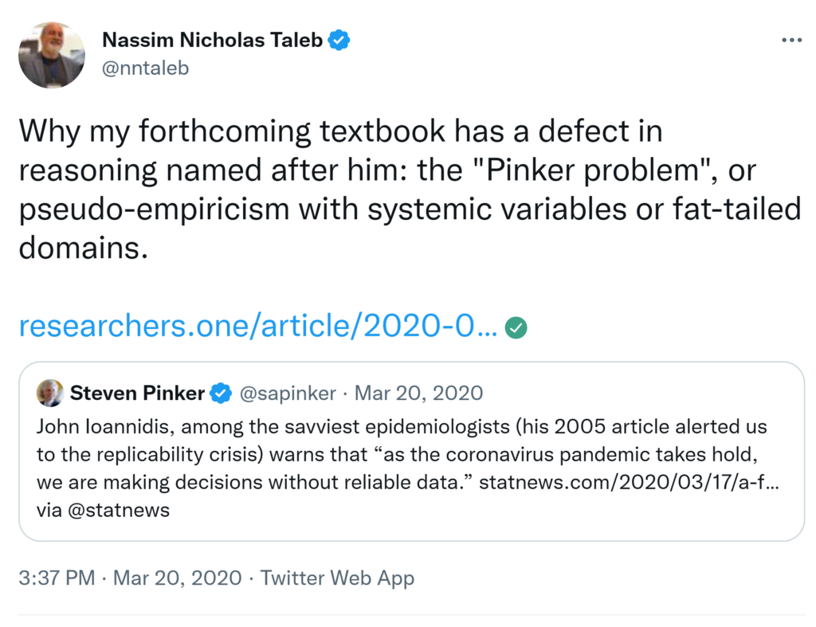Open the @nntaleb handle
Image resolution: width=816 pixels, height=627 pixels.
click(145, 69)
